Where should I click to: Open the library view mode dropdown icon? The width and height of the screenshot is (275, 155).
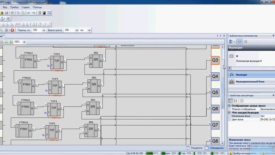(232, 42)
